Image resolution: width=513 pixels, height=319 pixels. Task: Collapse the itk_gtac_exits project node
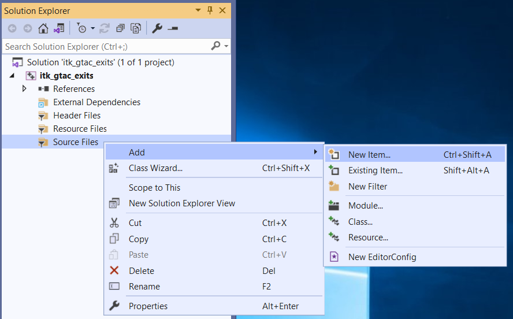(13, 76)
